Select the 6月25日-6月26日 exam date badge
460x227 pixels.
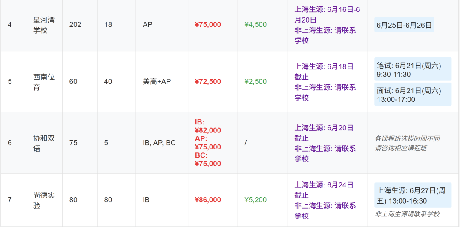click(x=404, y=25)
